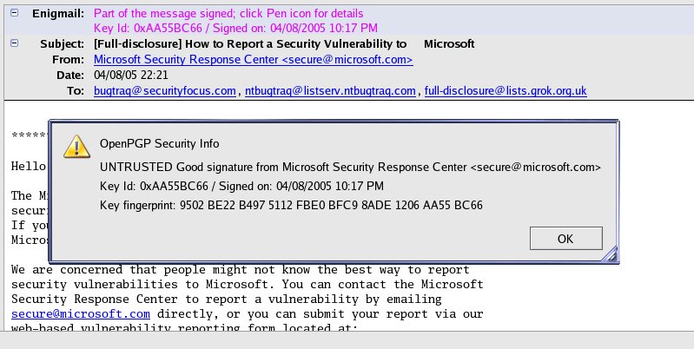Click the UNTRUSTED Good signature line
The image size is (694, 349).
[350, 166]
